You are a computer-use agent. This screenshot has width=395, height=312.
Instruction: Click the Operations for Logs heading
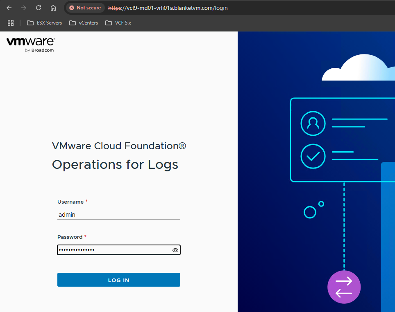point(115,164)
